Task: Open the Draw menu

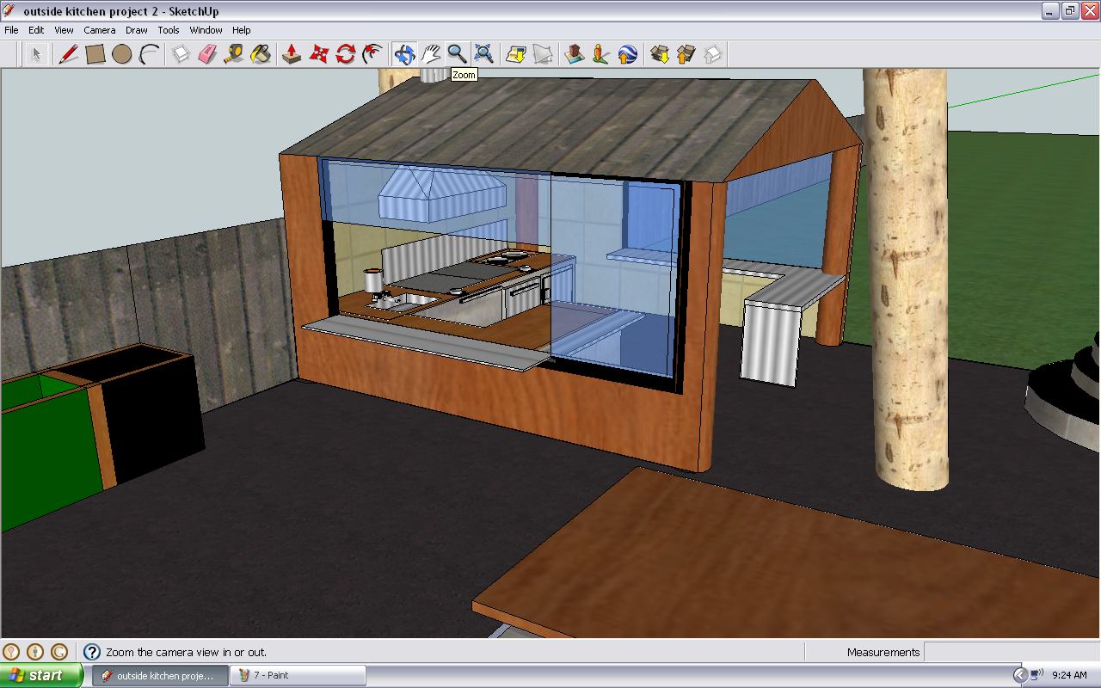Action: coord(137,30)
